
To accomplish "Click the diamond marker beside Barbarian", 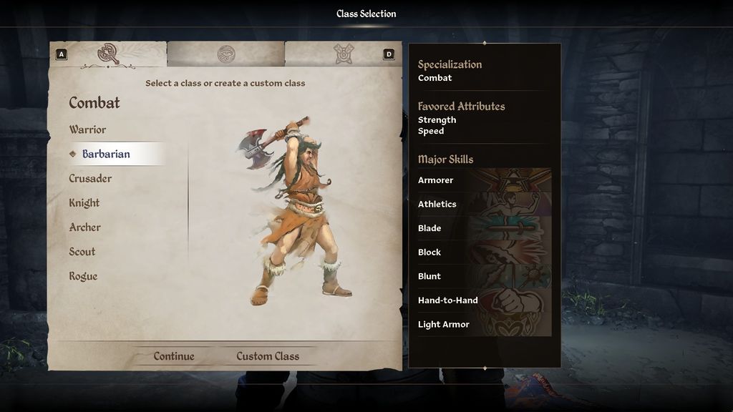I will coord(72,154).
